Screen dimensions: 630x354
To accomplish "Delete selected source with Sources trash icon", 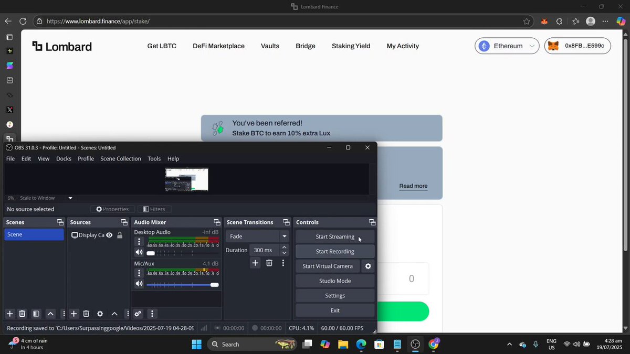I will coord(87,314).
